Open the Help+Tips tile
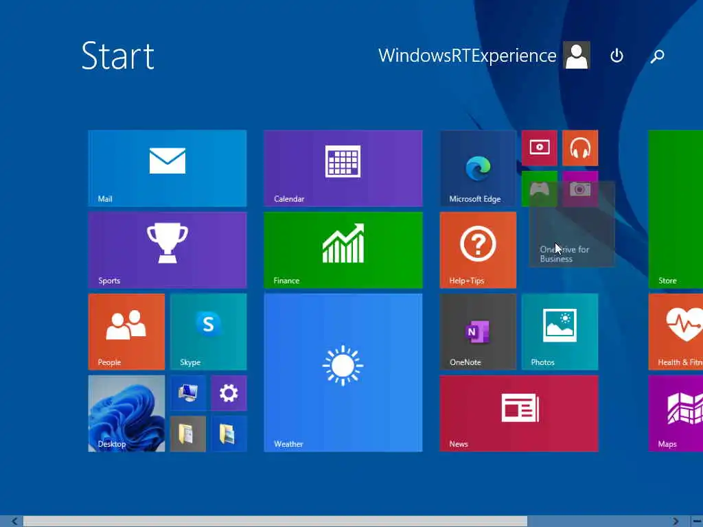Screen dimensions: 703x527 [x=478, y=250]
